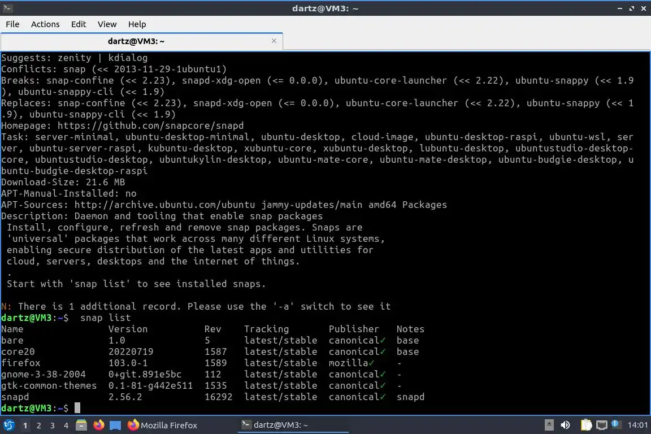This screenshot has width=651, height=434.
Task: Switch to workspace 1
Action: point(25,426)
